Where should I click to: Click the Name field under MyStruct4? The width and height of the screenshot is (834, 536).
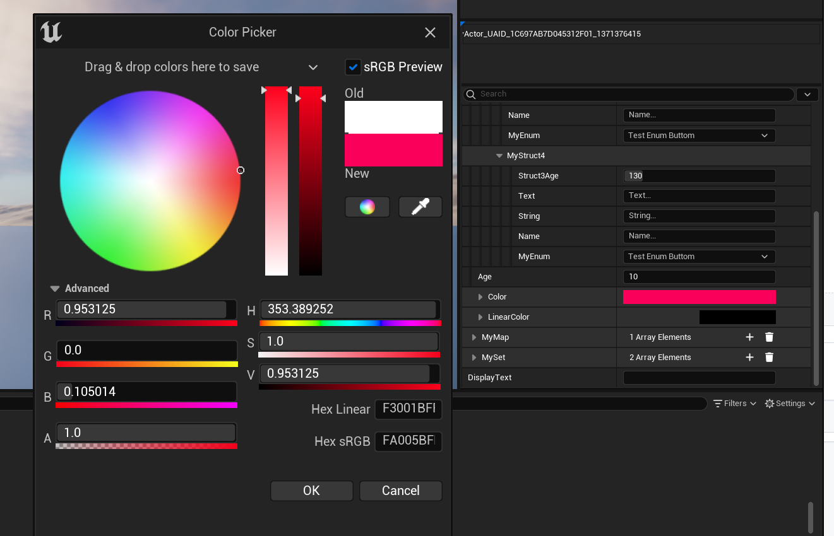coord(699,236)
